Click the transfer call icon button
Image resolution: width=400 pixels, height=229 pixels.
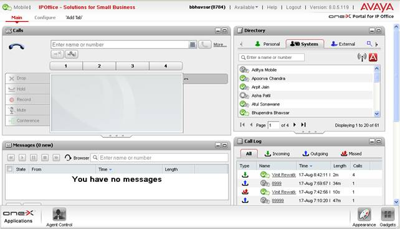57,54
